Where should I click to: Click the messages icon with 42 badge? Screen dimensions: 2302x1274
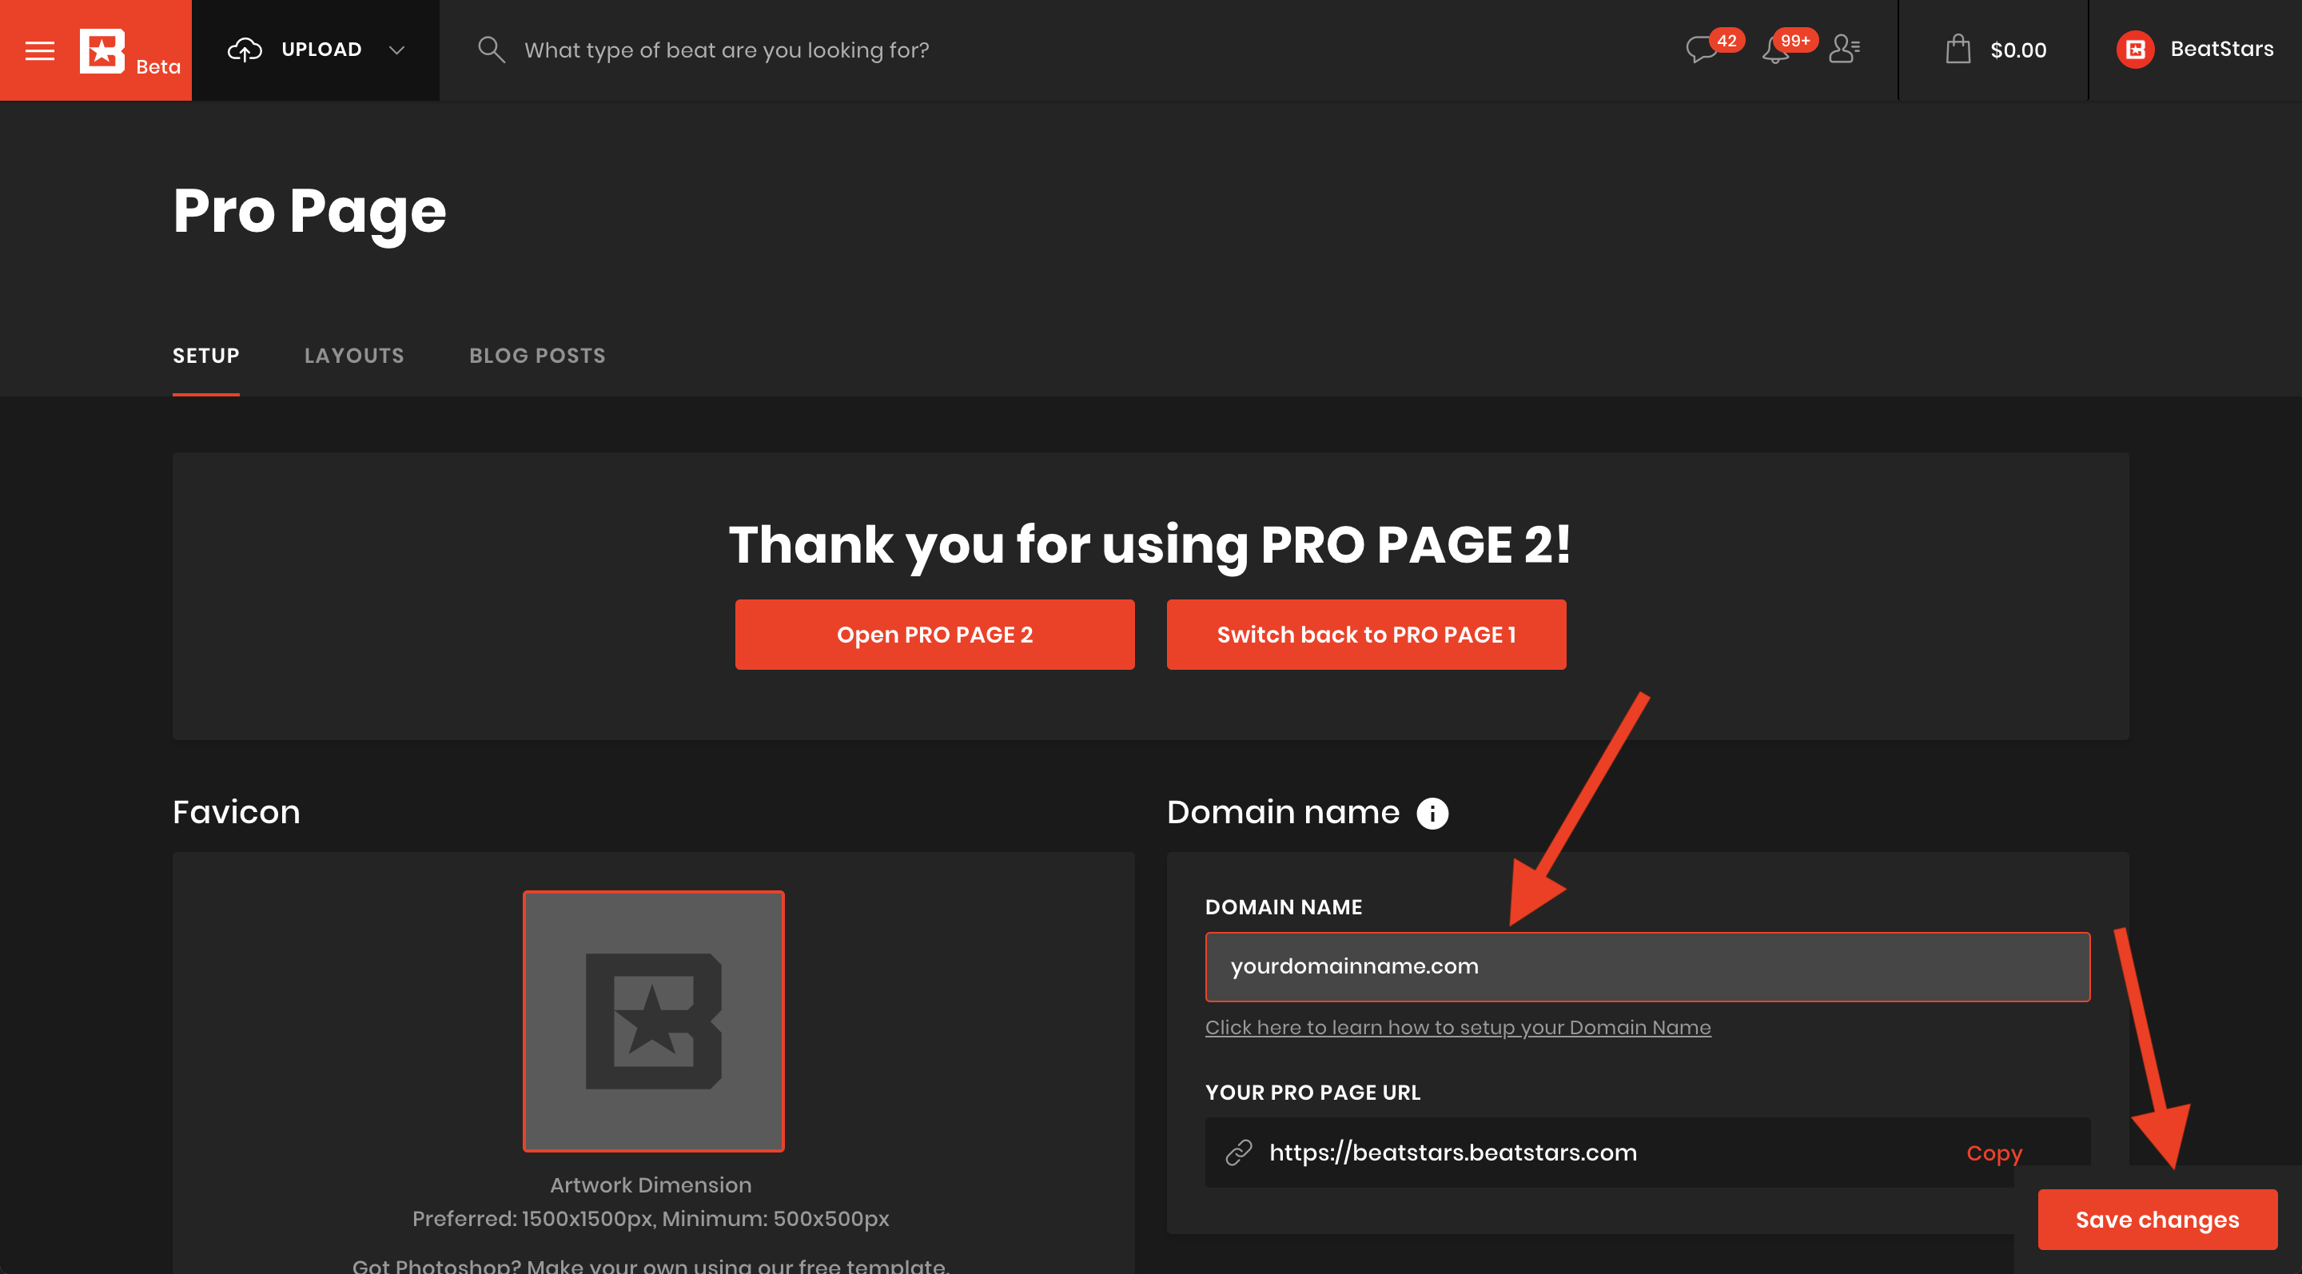[1705, 49]
